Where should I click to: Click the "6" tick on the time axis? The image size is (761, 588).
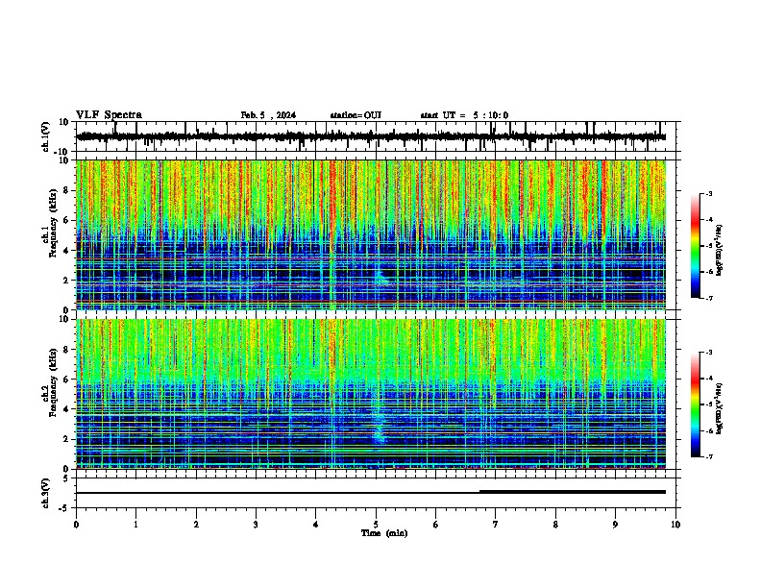(x=436, y=525)
